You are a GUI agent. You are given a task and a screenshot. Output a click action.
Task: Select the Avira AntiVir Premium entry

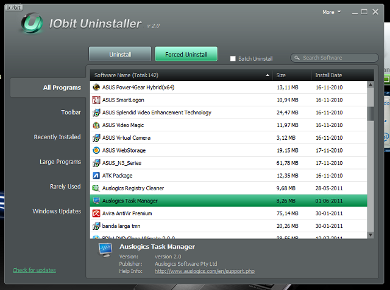point(229,213)
